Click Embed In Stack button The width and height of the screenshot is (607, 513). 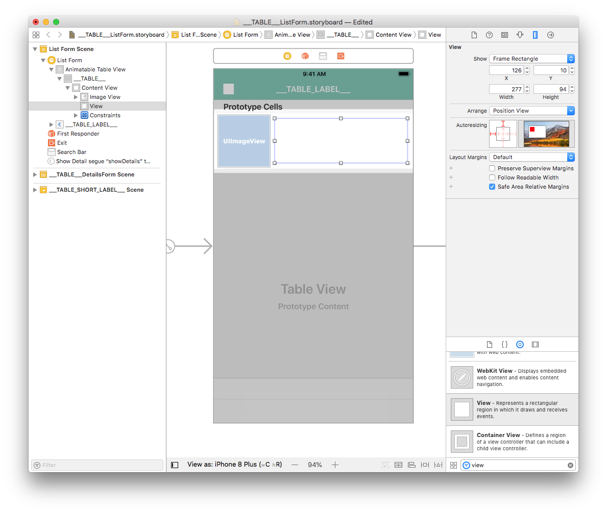pos(398,465)
